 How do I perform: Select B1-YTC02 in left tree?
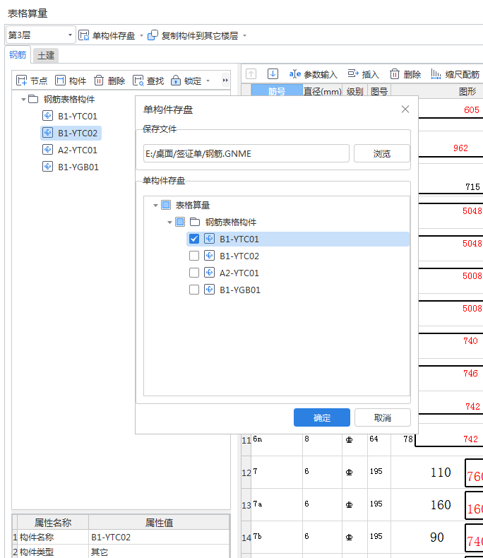[x=71, y=133]
